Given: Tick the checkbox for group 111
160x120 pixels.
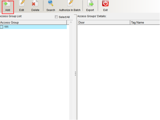Looking at the screenshot, I should click(x=1, y=27).
